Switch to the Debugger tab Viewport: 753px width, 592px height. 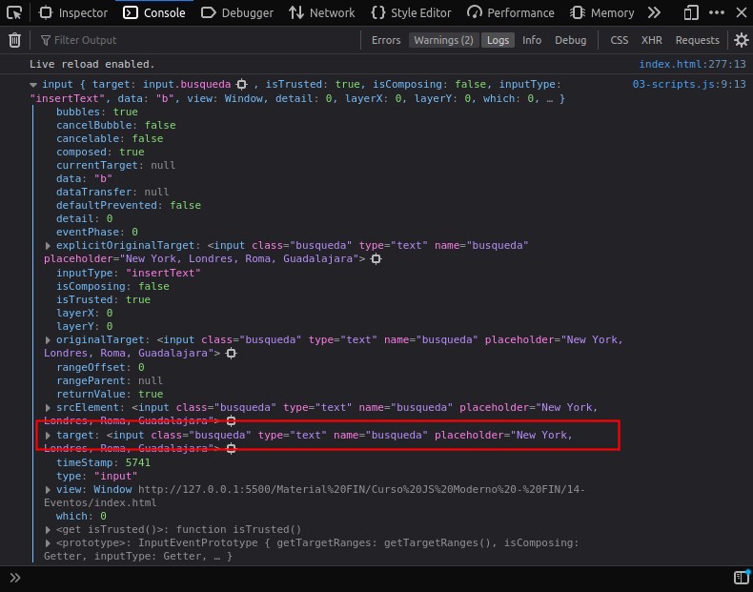point(237,12)
